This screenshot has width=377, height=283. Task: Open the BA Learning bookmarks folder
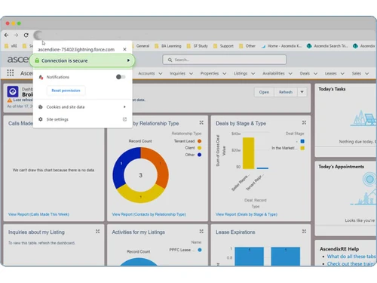[x=168, y=46]
